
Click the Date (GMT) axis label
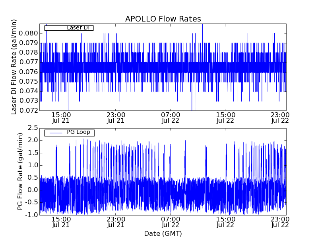[163, 234]
